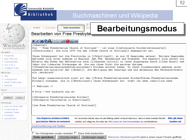Apply bold text formatting
Screen dimensions: 187x140
click(x=34, y=41)
